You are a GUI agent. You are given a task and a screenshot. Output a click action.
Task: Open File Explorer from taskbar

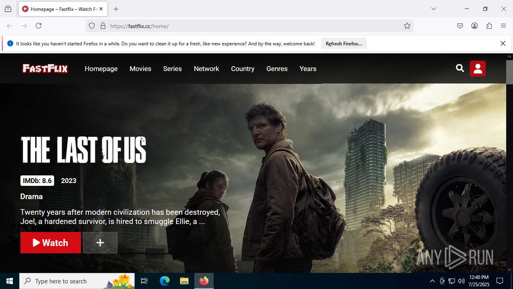tap(184, 281)
